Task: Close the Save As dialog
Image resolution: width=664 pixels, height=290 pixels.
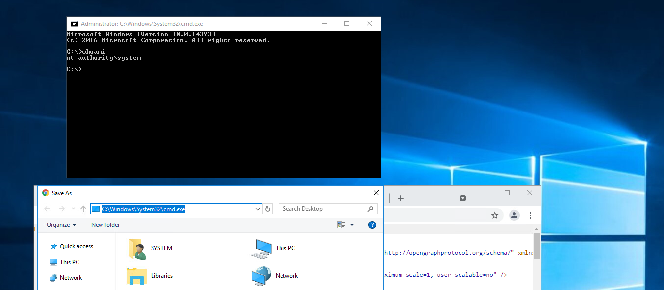Action: 376,193
